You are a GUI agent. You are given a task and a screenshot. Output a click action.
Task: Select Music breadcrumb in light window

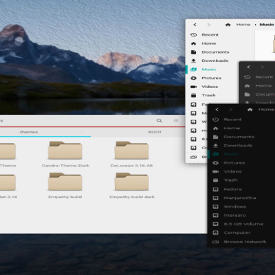coord(267,25)
